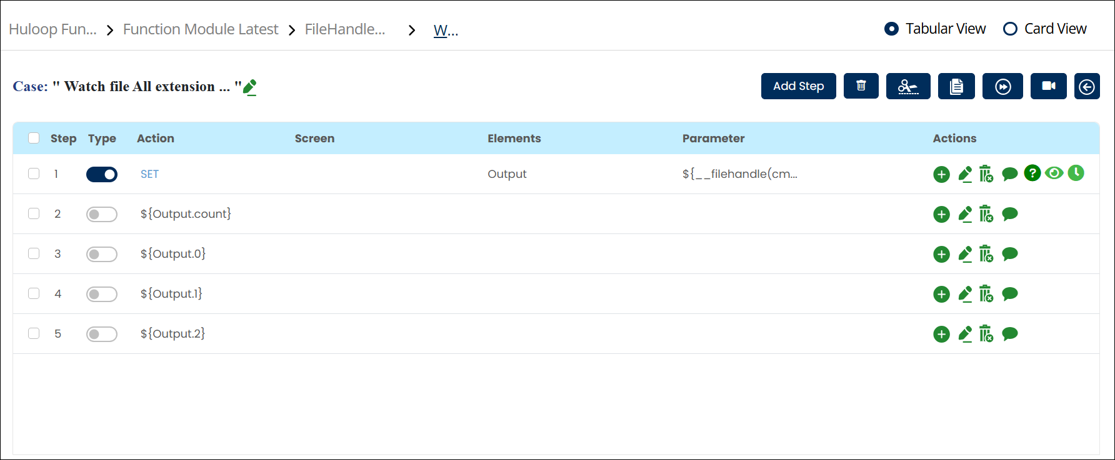Navigate to Function Module Latest breadcrumb

[x=200, y=29]
